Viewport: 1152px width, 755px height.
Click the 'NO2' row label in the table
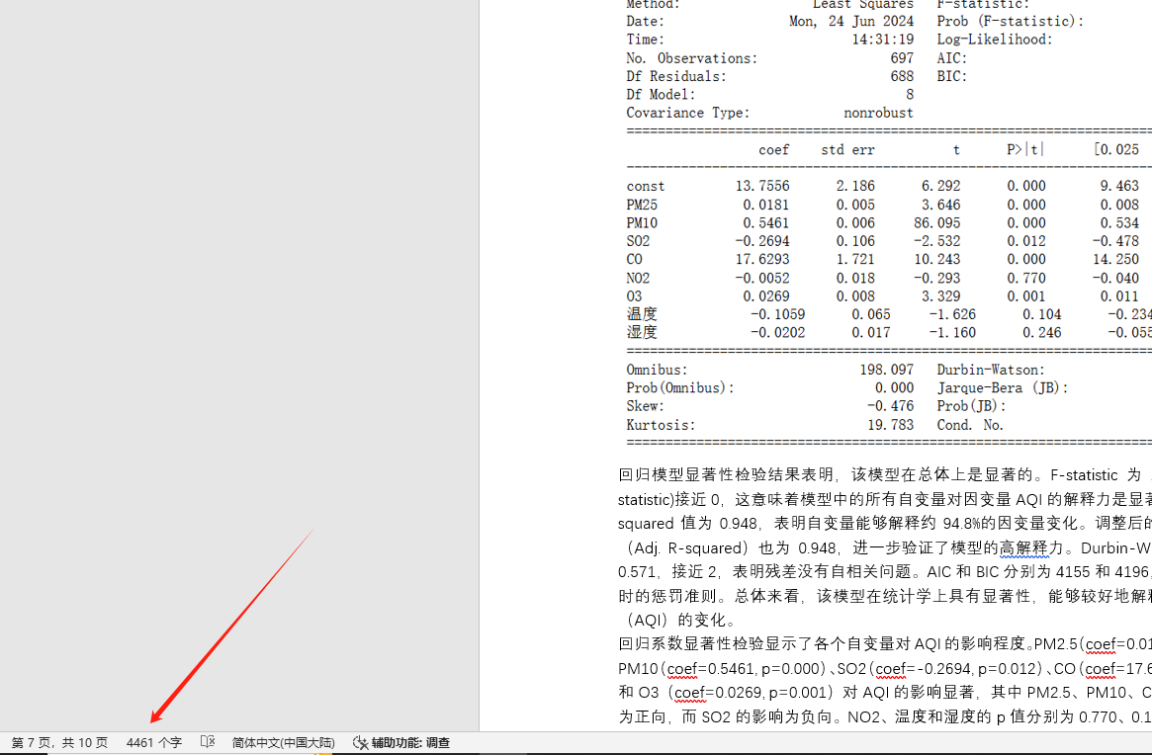click(638, 279)
